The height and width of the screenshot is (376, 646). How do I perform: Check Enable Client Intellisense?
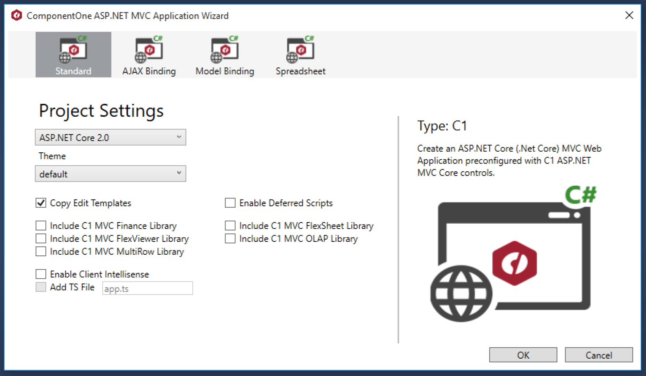click(41, 274)
